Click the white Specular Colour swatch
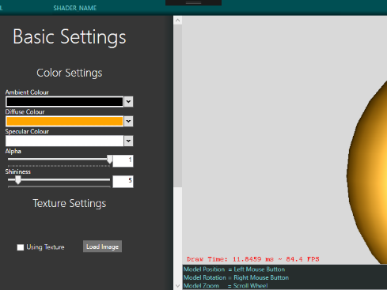This screenshot has width=387, height=290. (x=65, y=141)
